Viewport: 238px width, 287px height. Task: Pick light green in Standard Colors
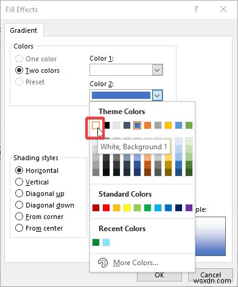coord(138,208)
